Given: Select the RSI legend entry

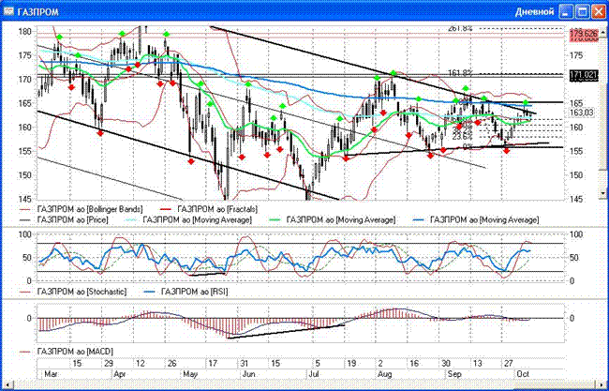Looking at the screenshot, I should (186, 292).
